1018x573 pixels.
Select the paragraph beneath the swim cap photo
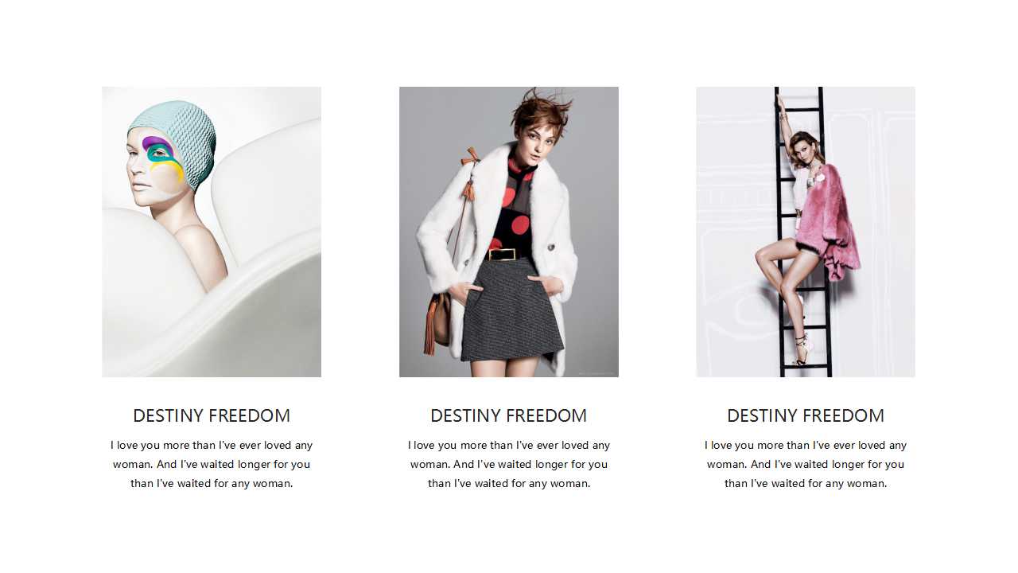coord(212,464)
